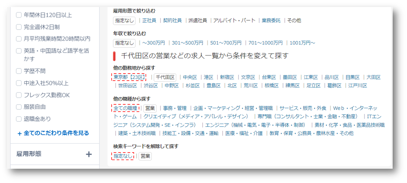Go to 目黒区 jobs
407x183 pixels.
(352, 77)
